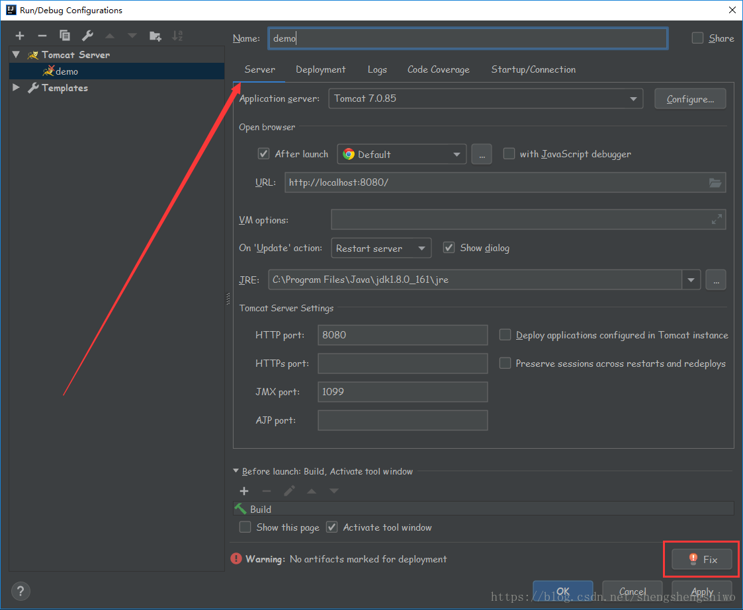743x610 pixels.
Task: Collapse the Tomcat Server tree node
Action: pos(16,54)
